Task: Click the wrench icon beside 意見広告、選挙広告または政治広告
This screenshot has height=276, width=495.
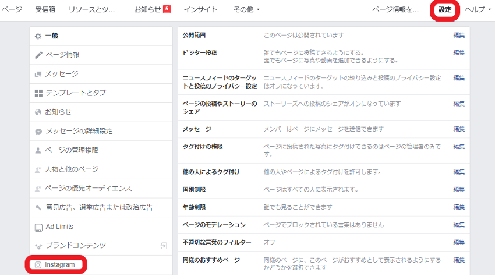Action: (x=38, y=207)
